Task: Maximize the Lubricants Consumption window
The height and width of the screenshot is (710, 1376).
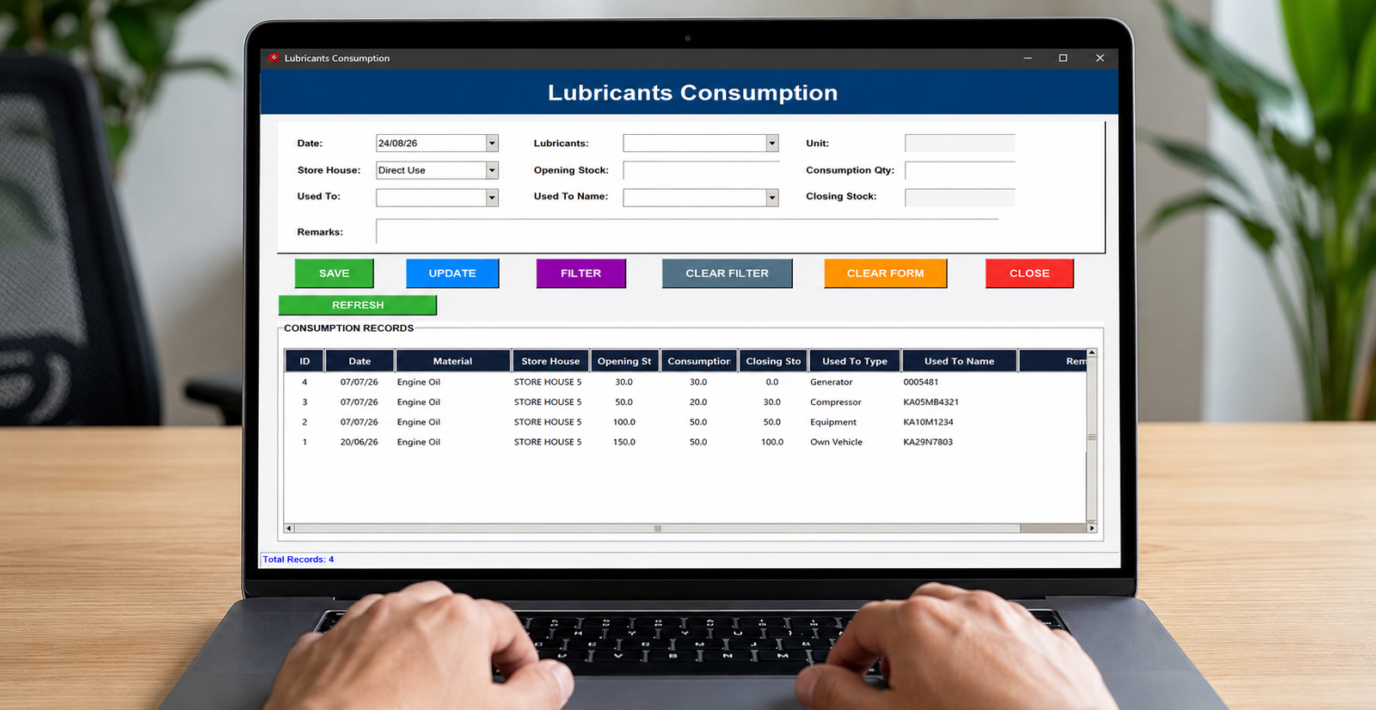Action: [1063, 58]
